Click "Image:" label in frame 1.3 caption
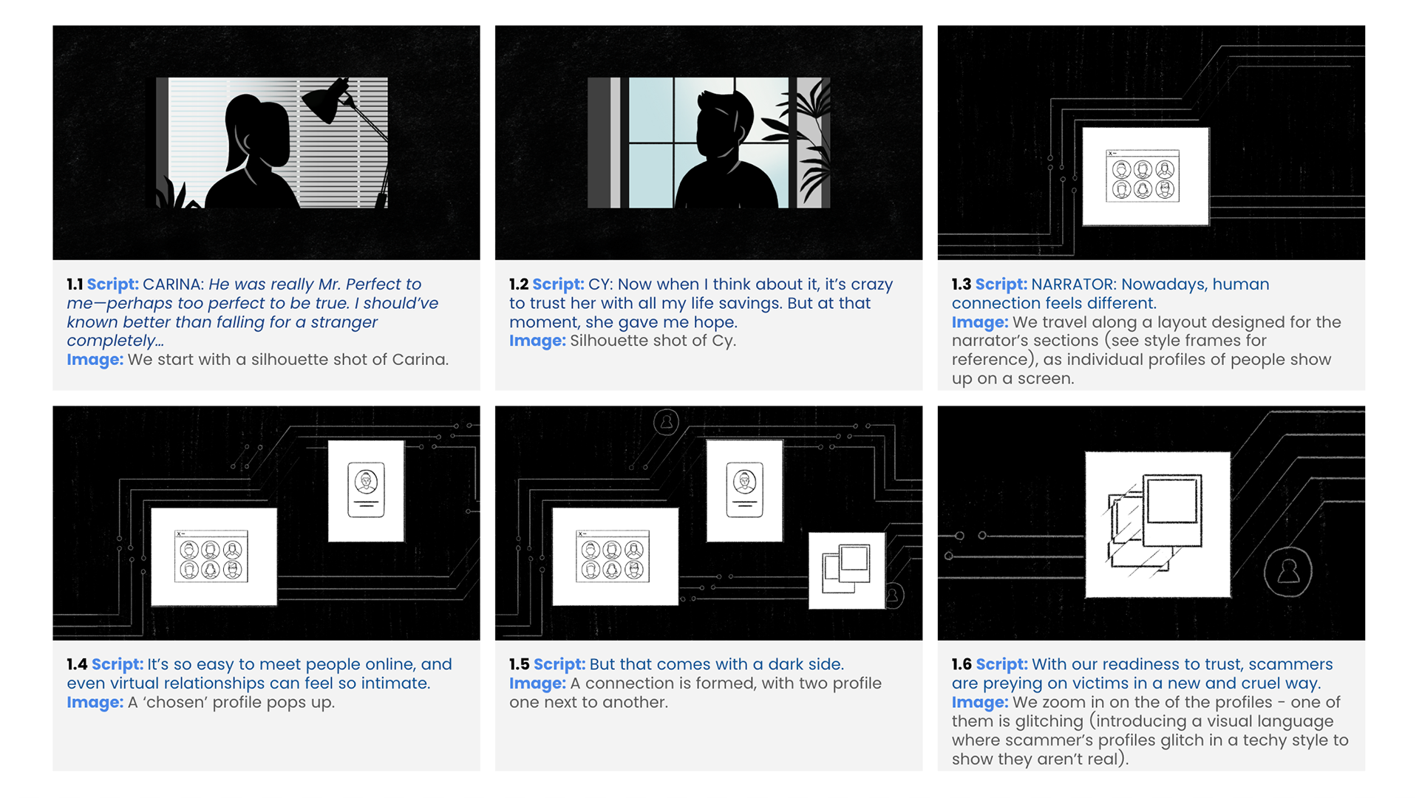The width and height of the screenshot is (1419, 798). pos(980,322)
